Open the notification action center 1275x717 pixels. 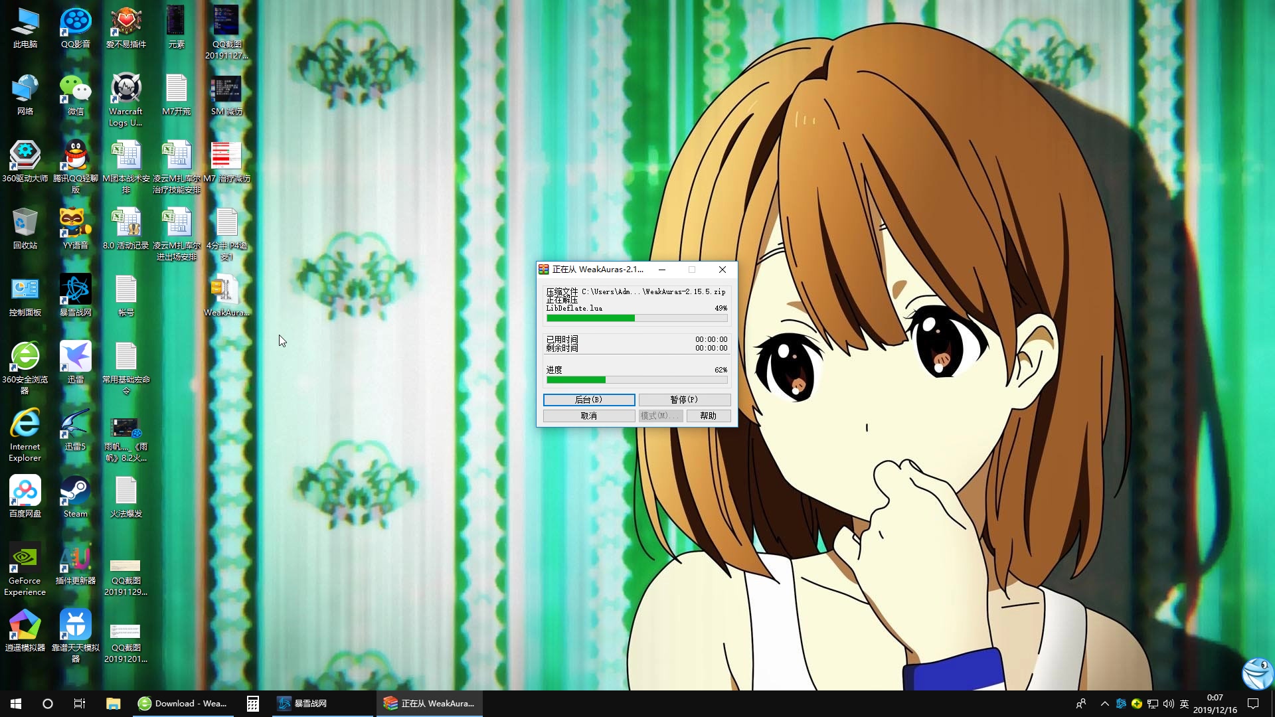click(1253, 704)
